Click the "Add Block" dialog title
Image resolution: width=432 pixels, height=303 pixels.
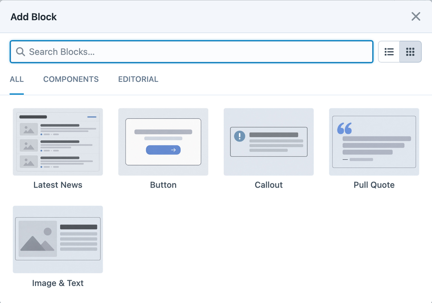(34, 17)
